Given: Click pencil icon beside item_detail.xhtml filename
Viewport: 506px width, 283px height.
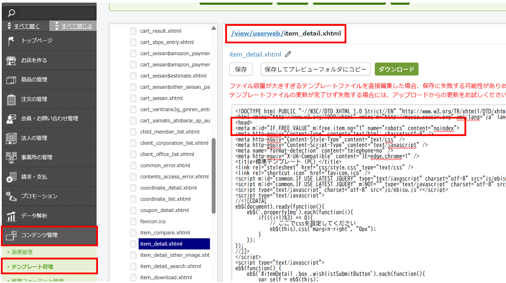Looking at the screenshot, I should click(x=288, y=54).
